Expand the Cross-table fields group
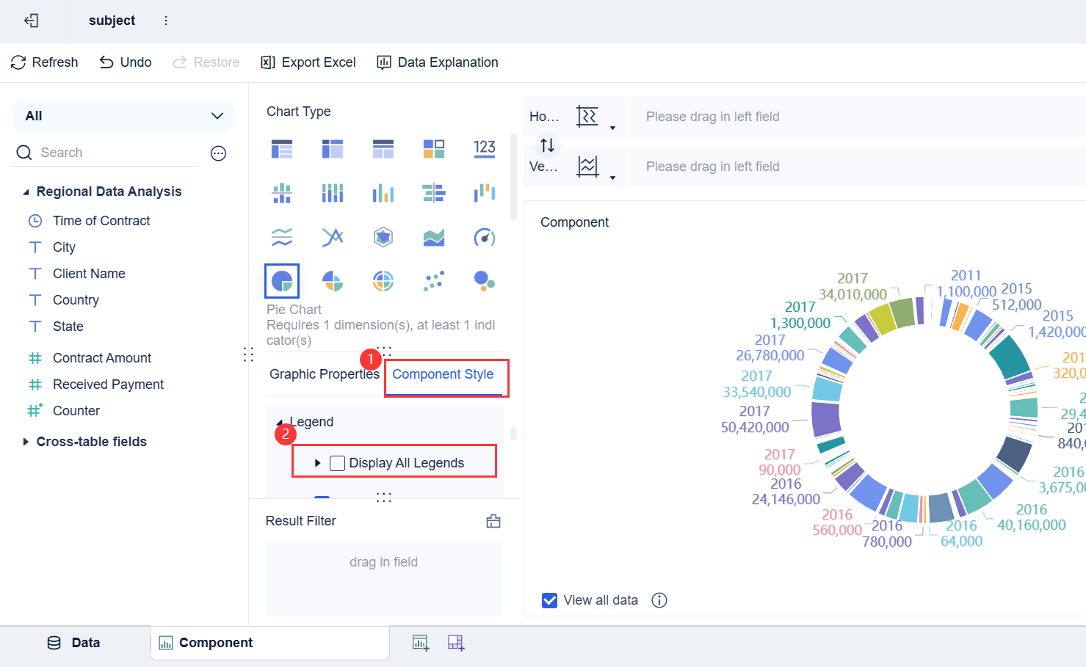The width and height of the screenshot is (1086, 667). [26, 442]
